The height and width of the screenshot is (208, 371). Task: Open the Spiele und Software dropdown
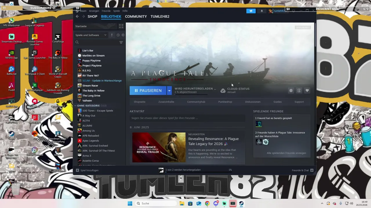[x=91, y=35]
